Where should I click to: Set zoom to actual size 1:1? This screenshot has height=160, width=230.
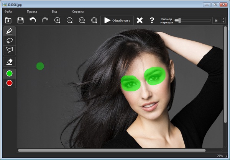[x=82, y=20]
